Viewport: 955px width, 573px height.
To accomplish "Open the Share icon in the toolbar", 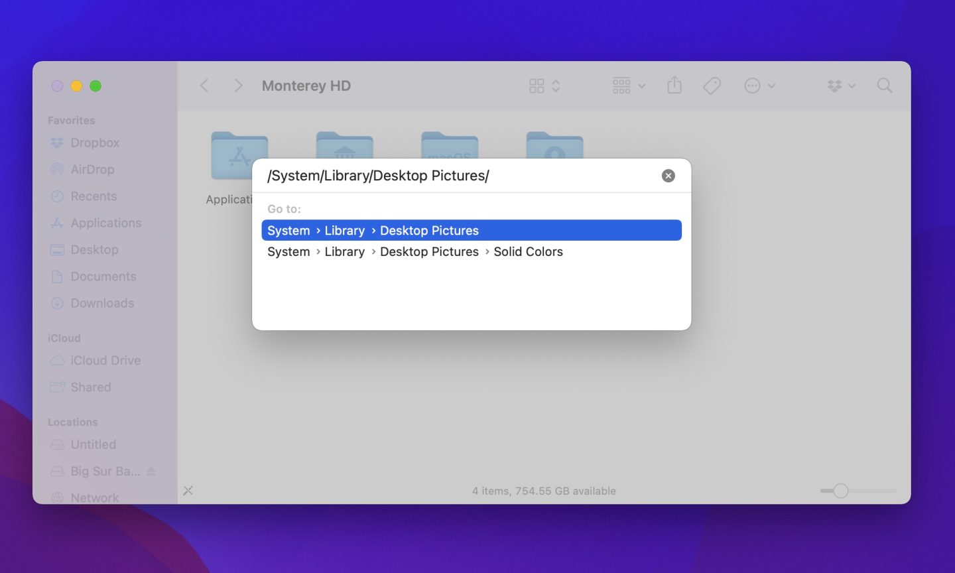I will point(674,86).
